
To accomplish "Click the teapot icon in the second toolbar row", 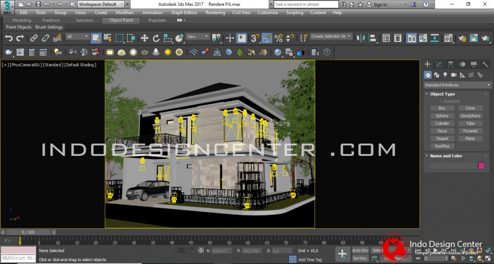I will point(9,52).
